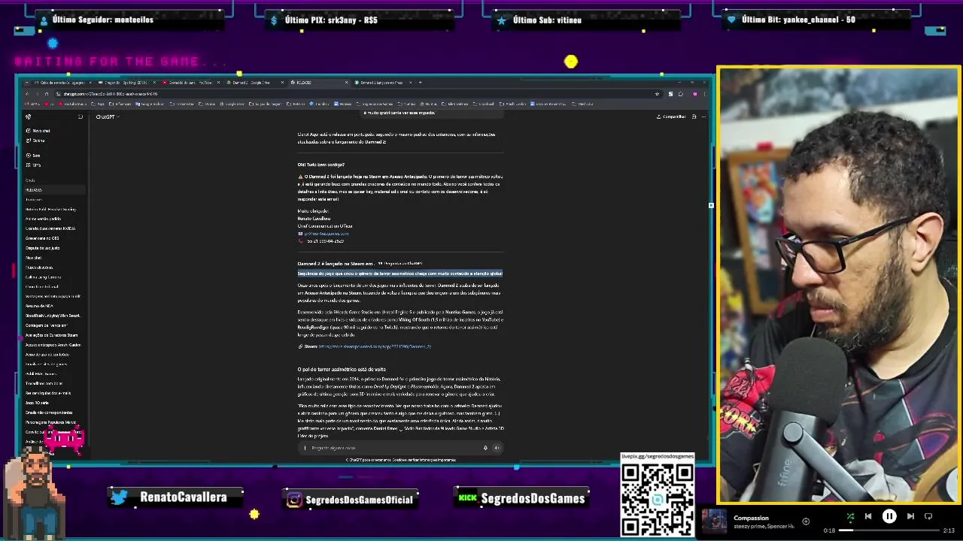Click the Compassion album art thumbnail
Image resolution: width=963 pixels, height=541 pixels.
click(x=714, y=521)
